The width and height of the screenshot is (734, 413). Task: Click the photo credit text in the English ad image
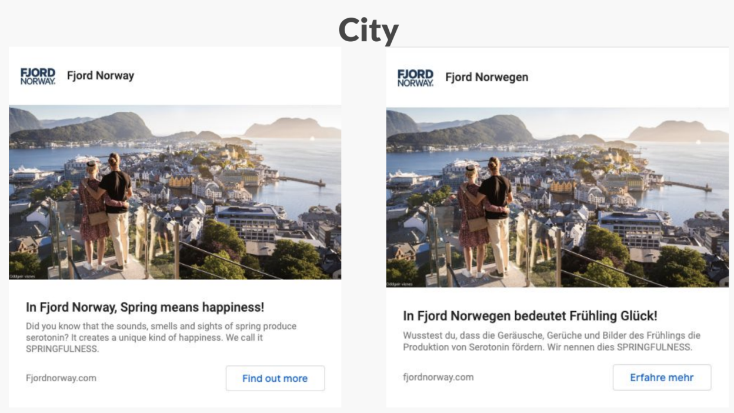coord(22,276)
